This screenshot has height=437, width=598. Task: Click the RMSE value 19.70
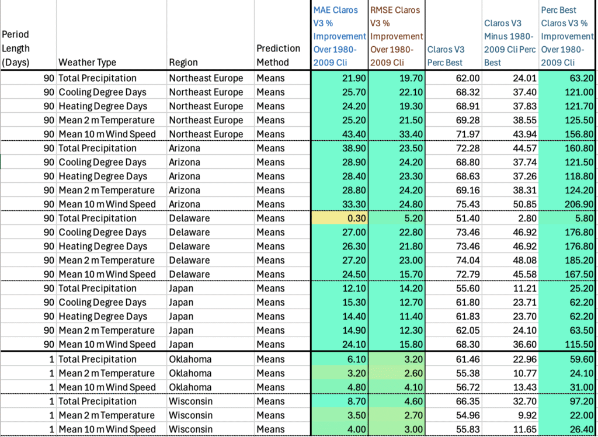pos(397,78)
